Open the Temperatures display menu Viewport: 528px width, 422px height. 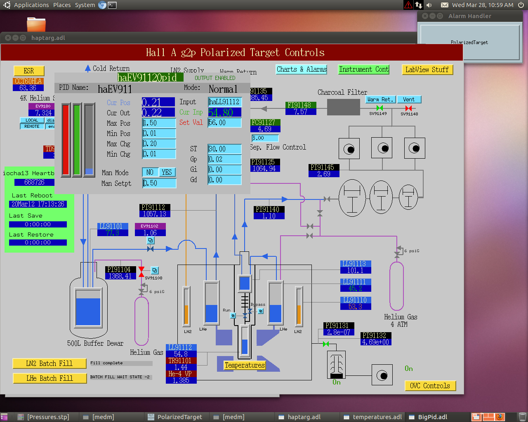click(x=245, y=365)
